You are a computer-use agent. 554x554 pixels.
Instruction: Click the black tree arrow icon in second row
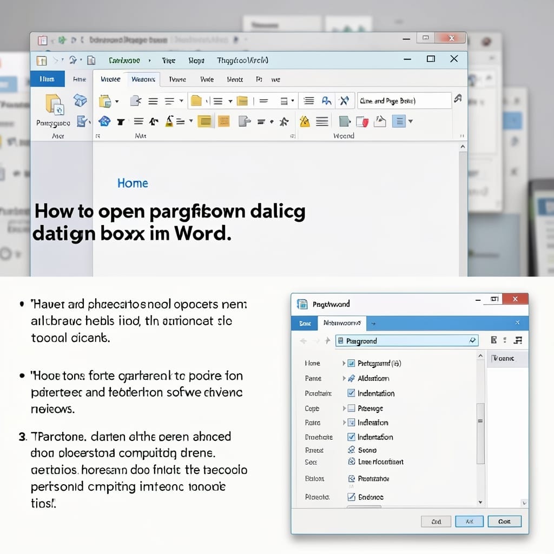coord(153,122)
